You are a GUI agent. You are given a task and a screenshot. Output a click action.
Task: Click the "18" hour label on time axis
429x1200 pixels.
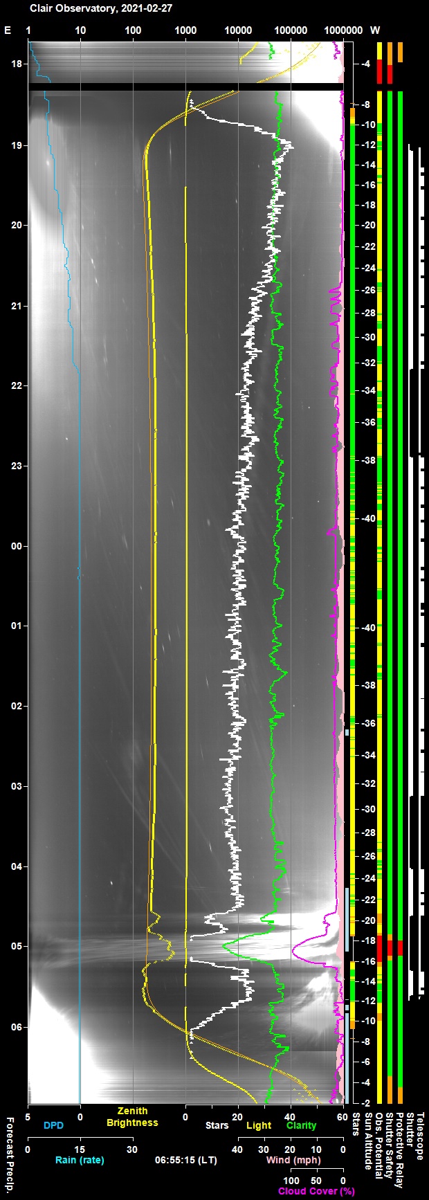(x=17, y=64)
